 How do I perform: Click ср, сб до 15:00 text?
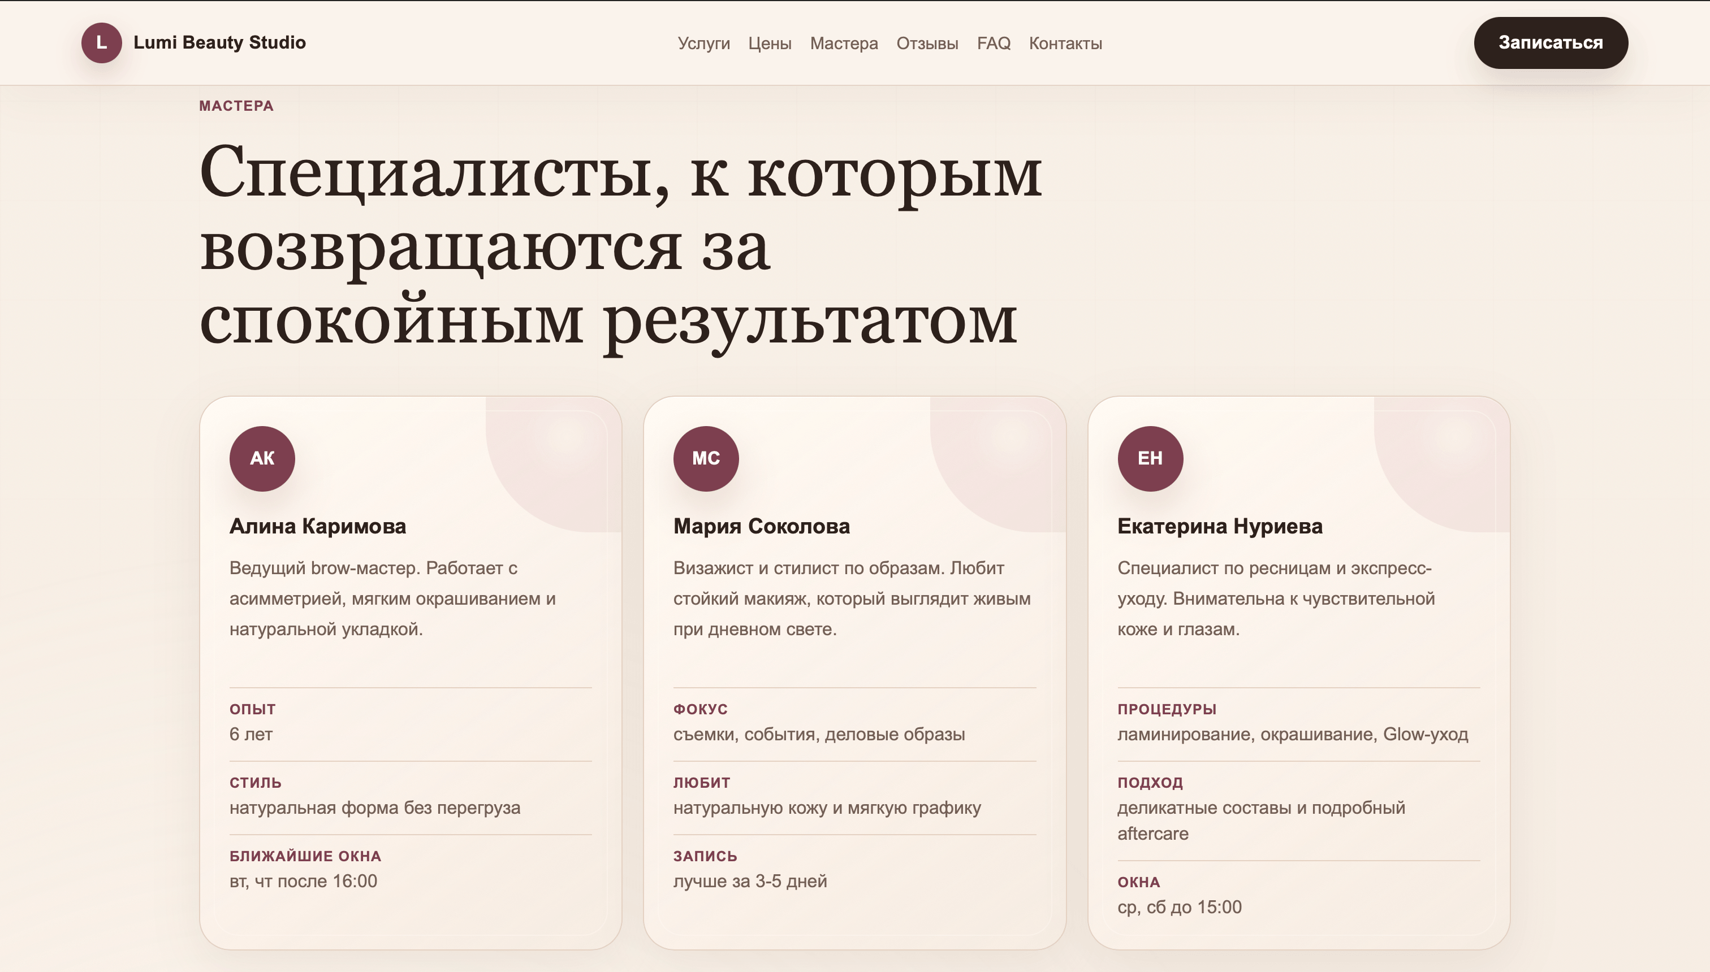[x=1180, y=907]
